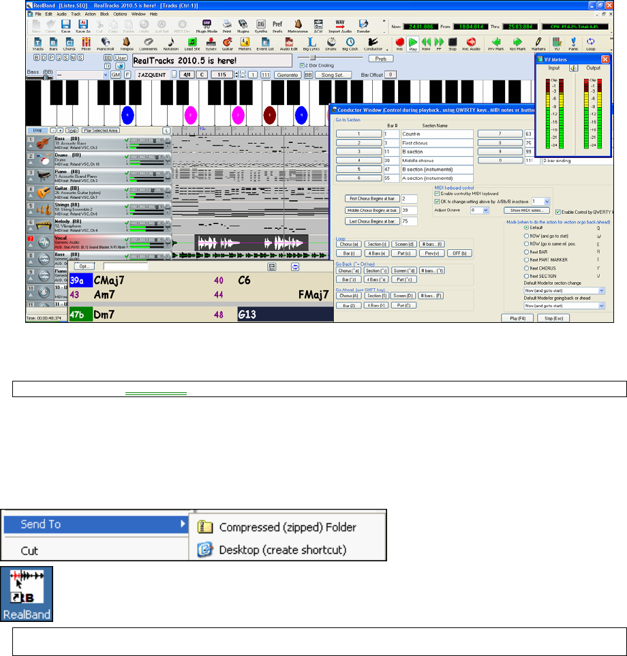627x656 pixels.
Task: Show the Big Clock
Action: click(x=350, y=44)
